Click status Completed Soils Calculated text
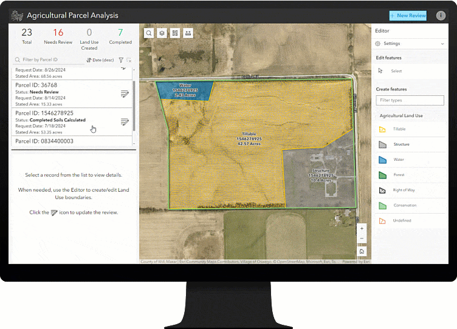This screenshot has height=329, width=457. pyautogui.click(x=57, y=120)
